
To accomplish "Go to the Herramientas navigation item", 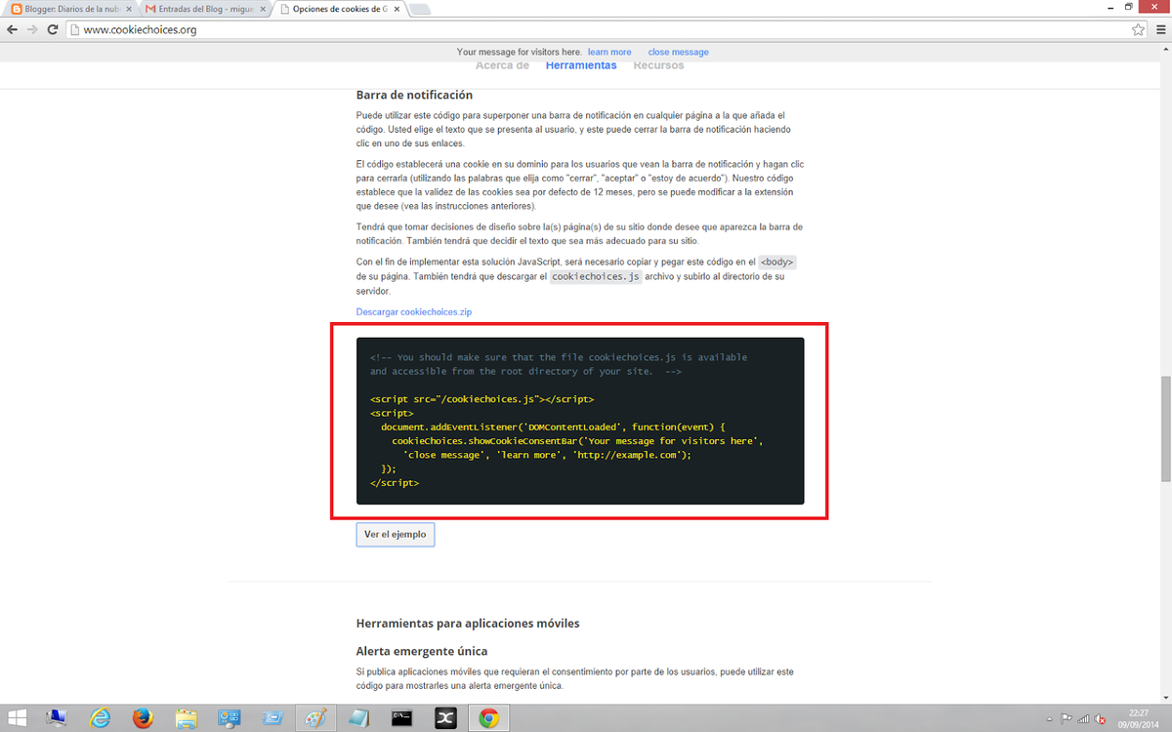I will (581, 65).
